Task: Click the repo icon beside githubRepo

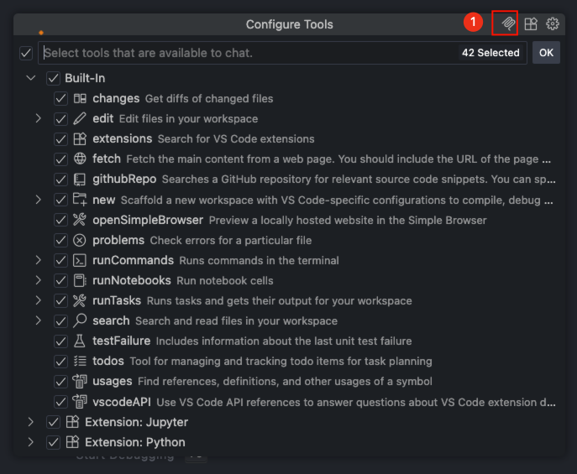Action: pos(81,179)
